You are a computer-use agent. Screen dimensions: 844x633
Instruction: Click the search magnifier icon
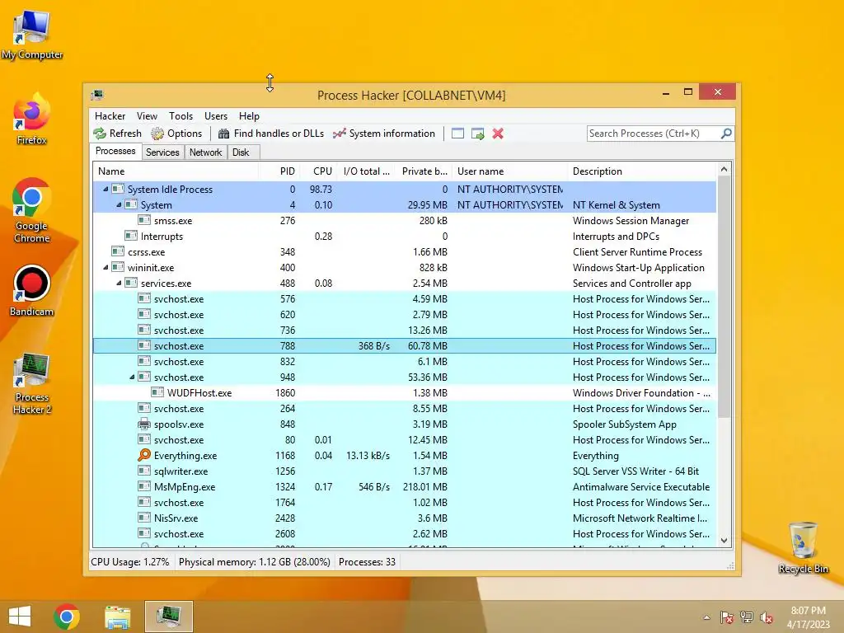coord(726,133)
